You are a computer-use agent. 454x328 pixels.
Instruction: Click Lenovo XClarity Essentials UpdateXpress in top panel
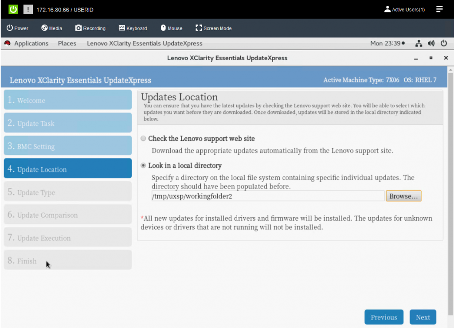145,43
